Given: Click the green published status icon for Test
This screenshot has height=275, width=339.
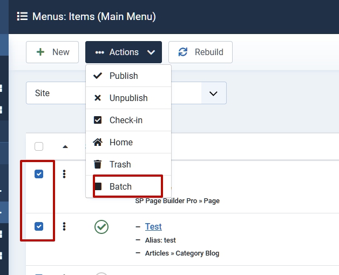Looking at the screenshot, I should (x=101, y=227).
